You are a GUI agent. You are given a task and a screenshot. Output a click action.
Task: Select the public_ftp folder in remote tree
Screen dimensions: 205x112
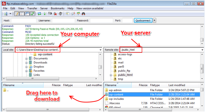point(124,71)
